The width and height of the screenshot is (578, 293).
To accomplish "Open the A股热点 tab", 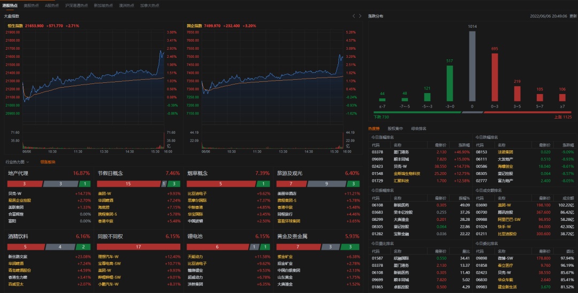I will pyautogui.click(x=52, y=5).
